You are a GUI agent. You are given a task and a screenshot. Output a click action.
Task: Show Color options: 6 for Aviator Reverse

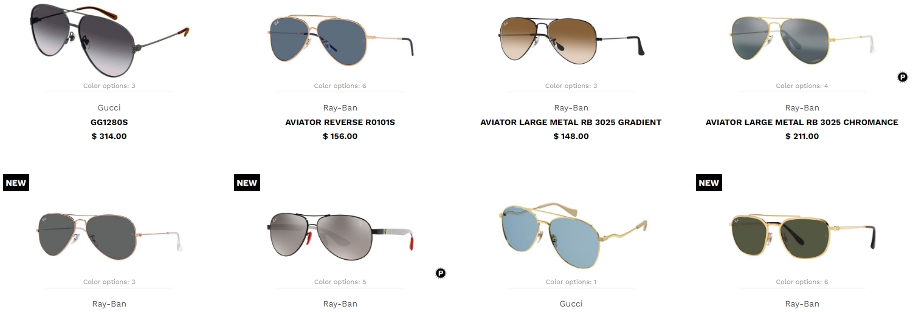340,86
